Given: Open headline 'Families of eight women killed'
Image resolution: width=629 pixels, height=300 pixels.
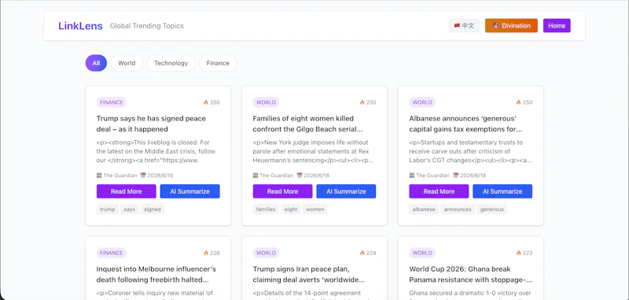Looking at the screenshot, I should coord(307,124).
